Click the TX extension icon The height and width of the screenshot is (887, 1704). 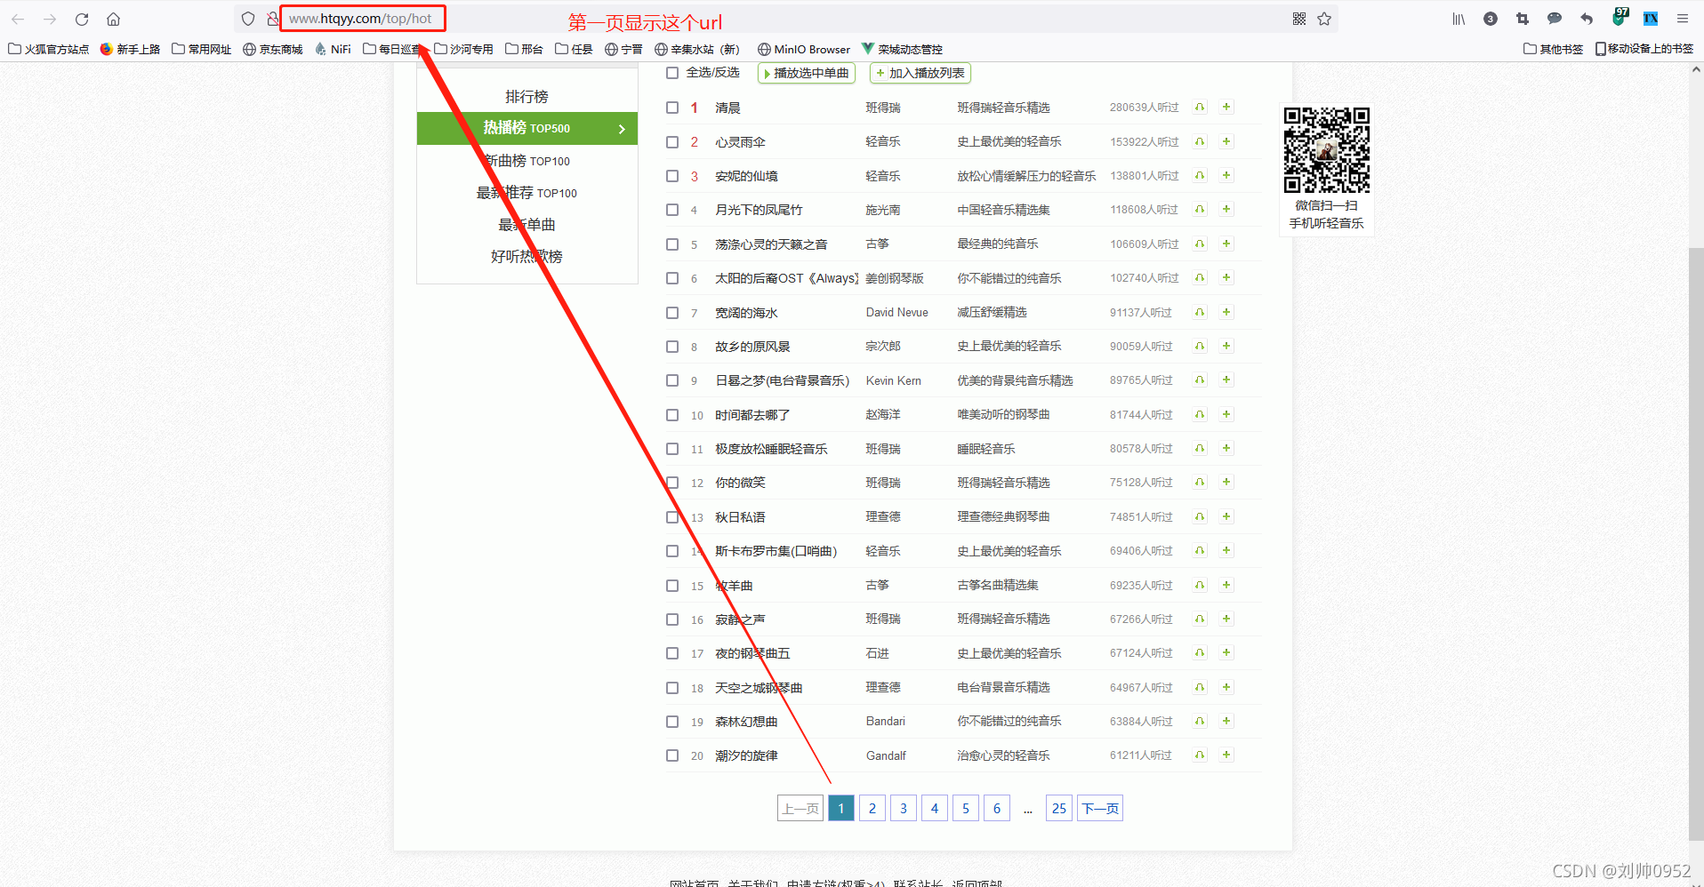click(x=1651, y=19)
